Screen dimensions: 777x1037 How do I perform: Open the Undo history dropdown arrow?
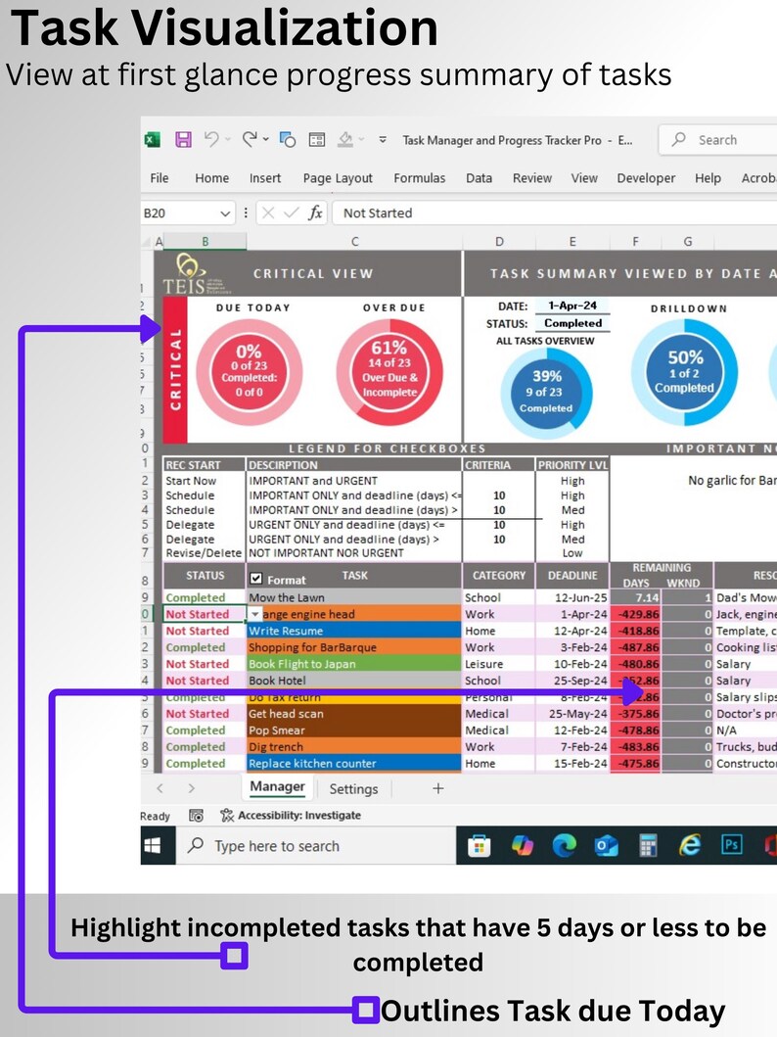click(x=228, y=139)
